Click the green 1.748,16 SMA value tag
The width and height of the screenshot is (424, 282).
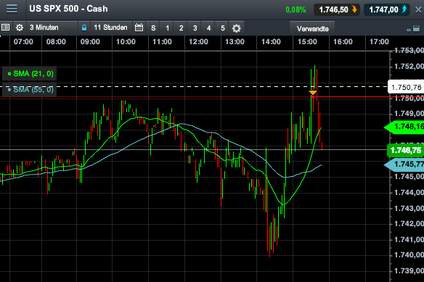click(404, 127)
